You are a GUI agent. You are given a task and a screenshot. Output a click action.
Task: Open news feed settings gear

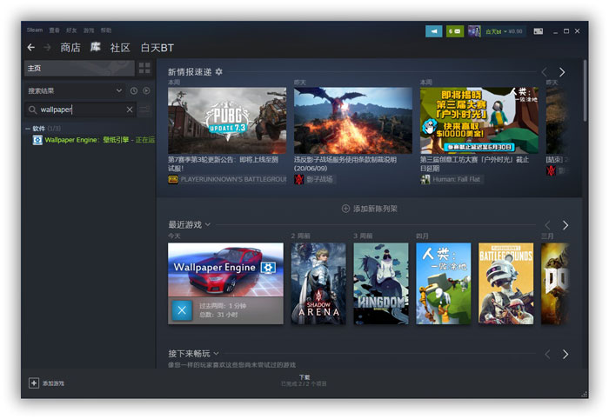(x=218, y=72)
